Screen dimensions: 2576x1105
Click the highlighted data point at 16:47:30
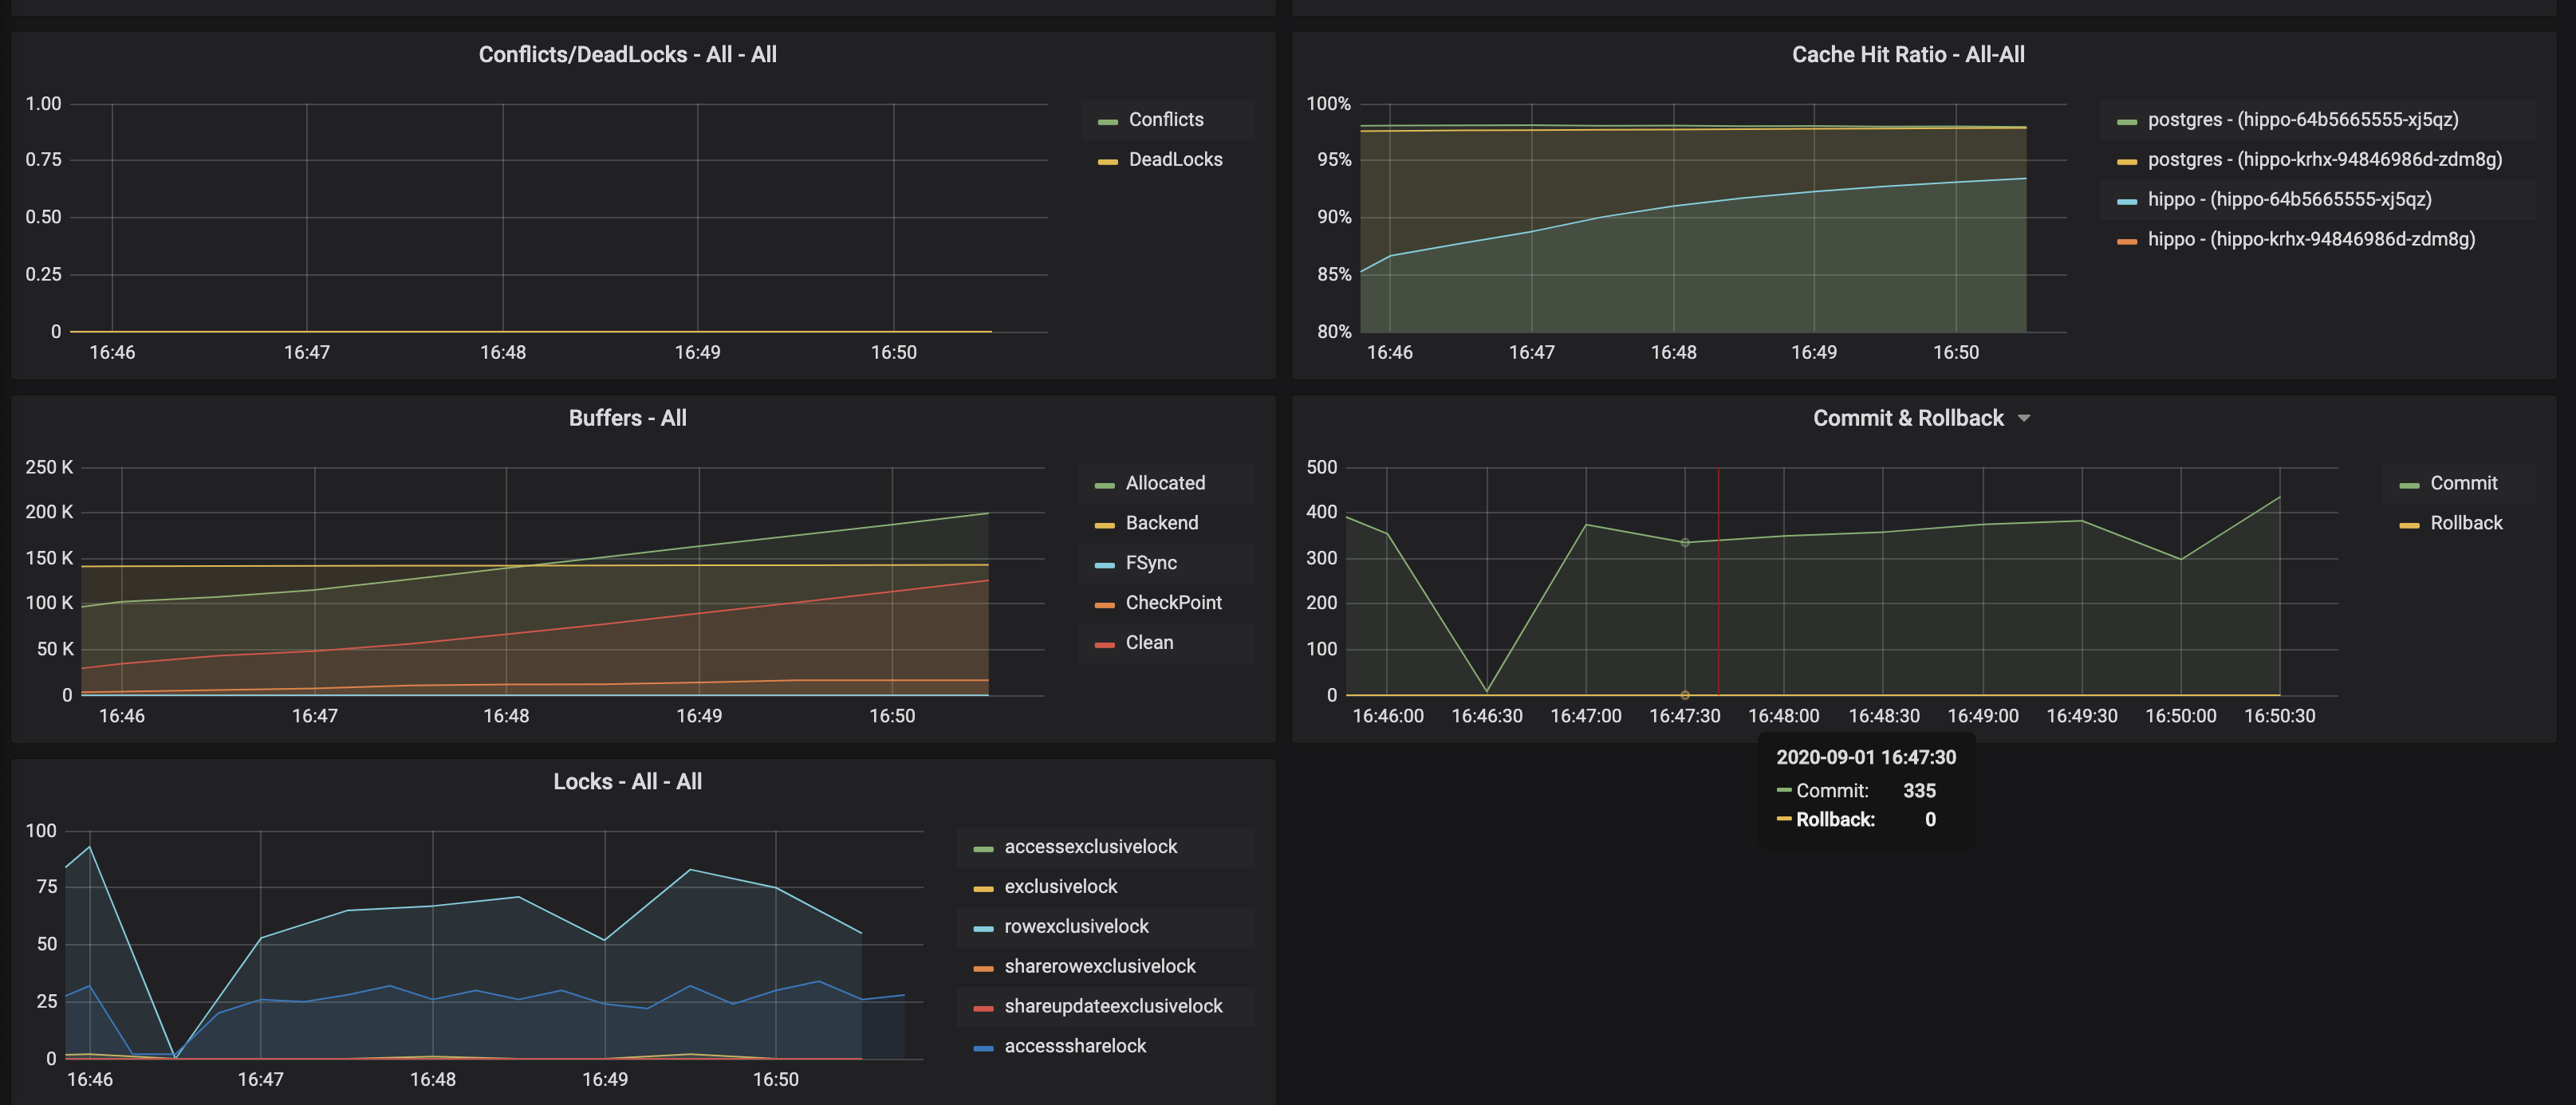pyautogui.click(x=1685, y=542)
